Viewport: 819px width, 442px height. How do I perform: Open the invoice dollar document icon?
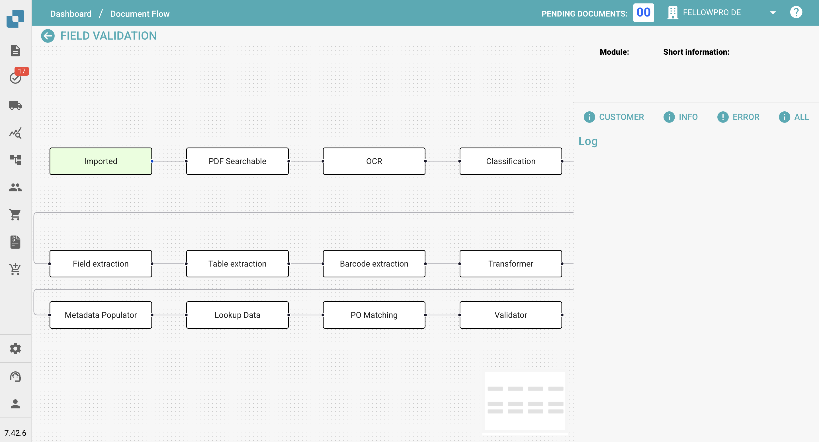pyautogui.click(x=15, y=242)
